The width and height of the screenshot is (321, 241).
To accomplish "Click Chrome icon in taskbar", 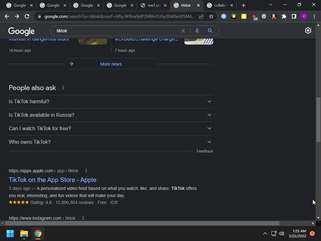I will tap(38, 233).
